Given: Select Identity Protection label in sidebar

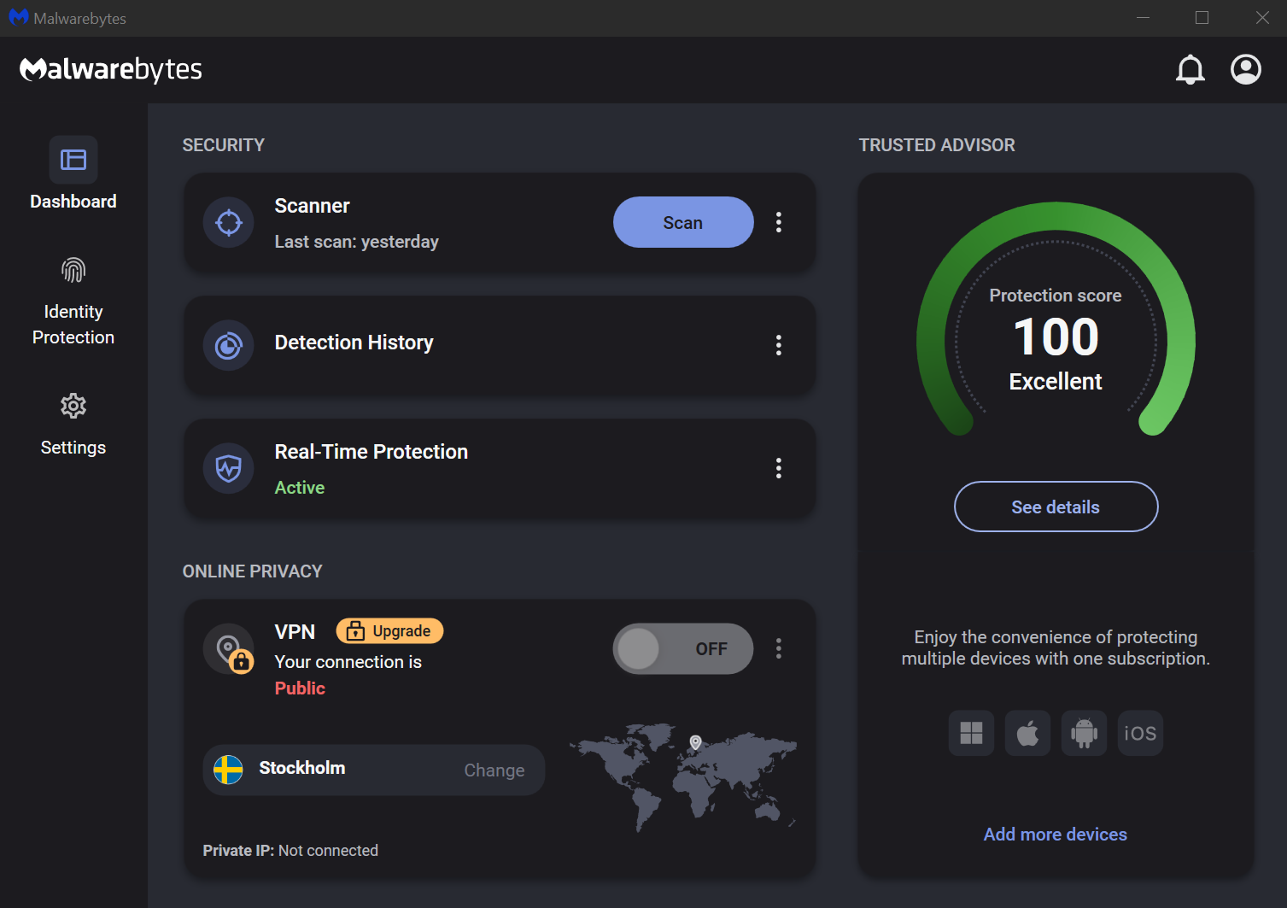Looking at the screenshot, I should point(73,325).
